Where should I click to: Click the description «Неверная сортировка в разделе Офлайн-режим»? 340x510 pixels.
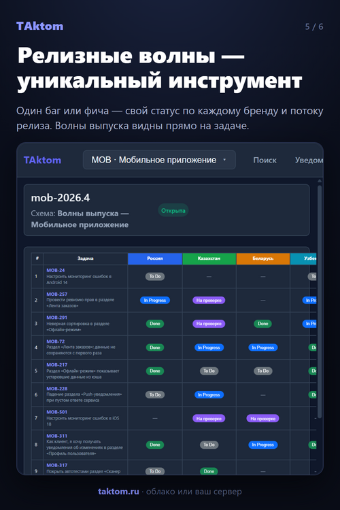[x=78, y=326]
